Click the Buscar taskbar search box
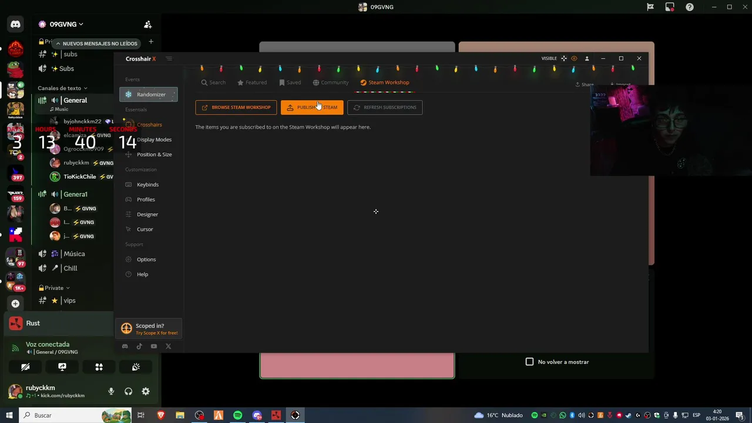 click(75, 415)
